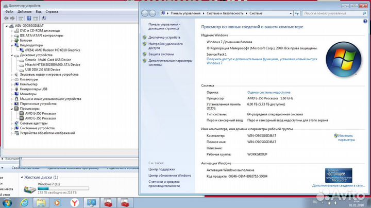Screen dimensions: 371x208
Task: Click the refresh button beside the address bar
Action: (x=297, y=13)
